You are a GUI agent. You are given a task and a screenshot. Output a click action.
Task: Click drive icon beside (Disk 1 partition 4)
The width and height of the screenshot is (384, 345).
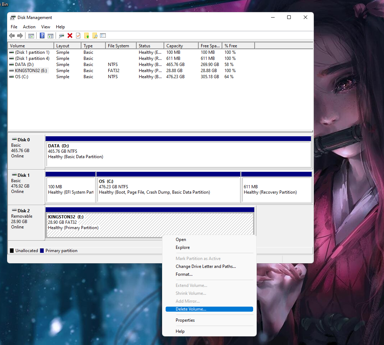11,58
